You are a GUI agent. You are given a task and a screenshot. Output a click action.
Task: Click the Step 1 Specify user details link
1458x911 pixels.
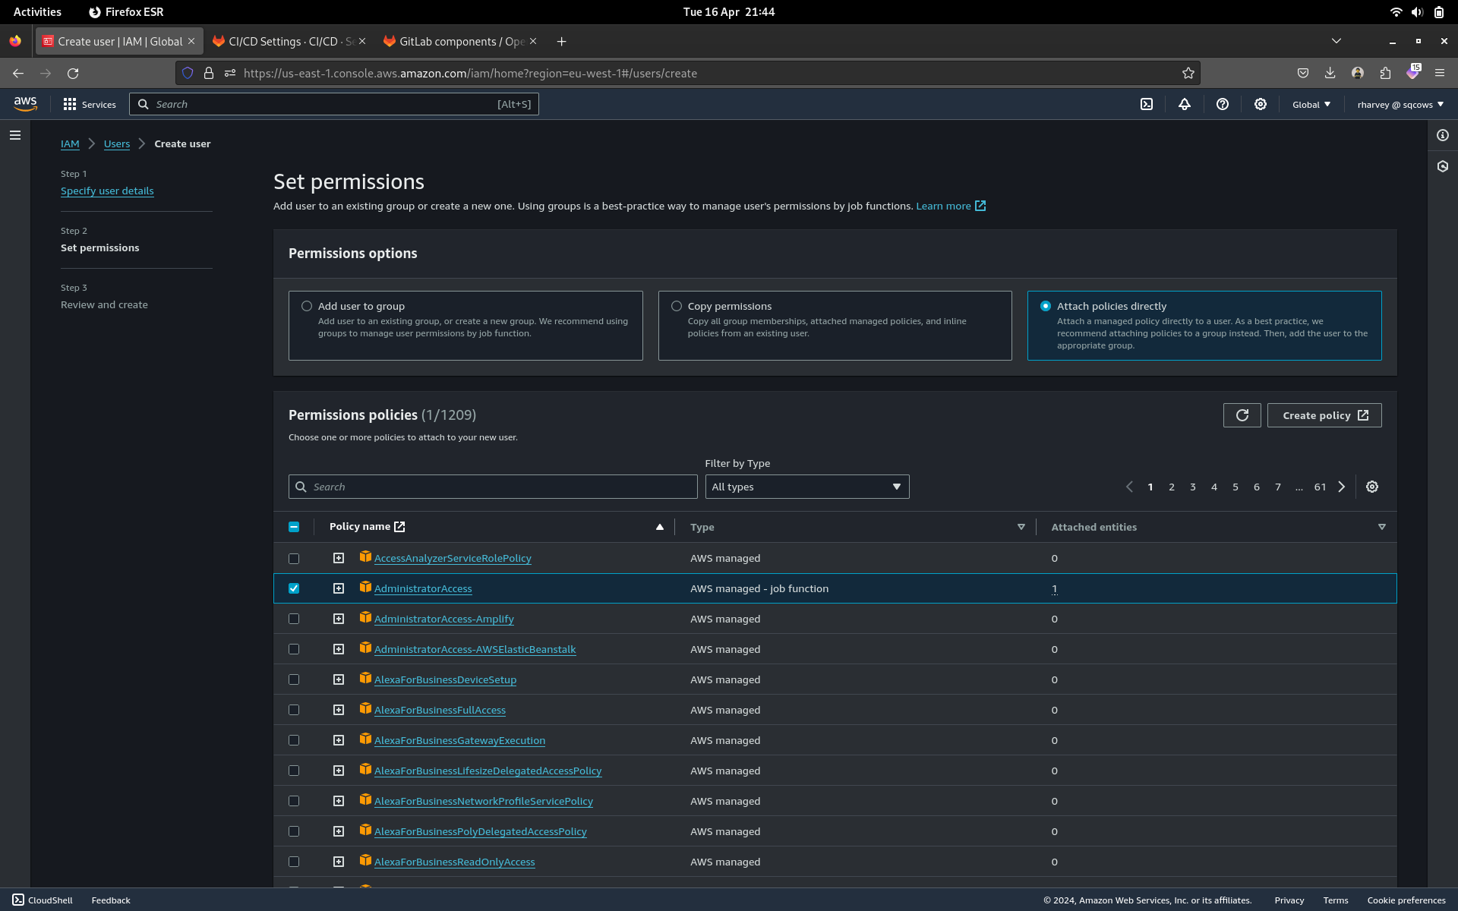coord(106,190)
